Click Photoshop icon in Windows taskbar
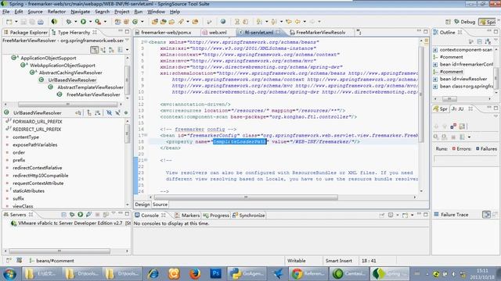This screenshot has width=501, height=281. click(x=216, y=274)
